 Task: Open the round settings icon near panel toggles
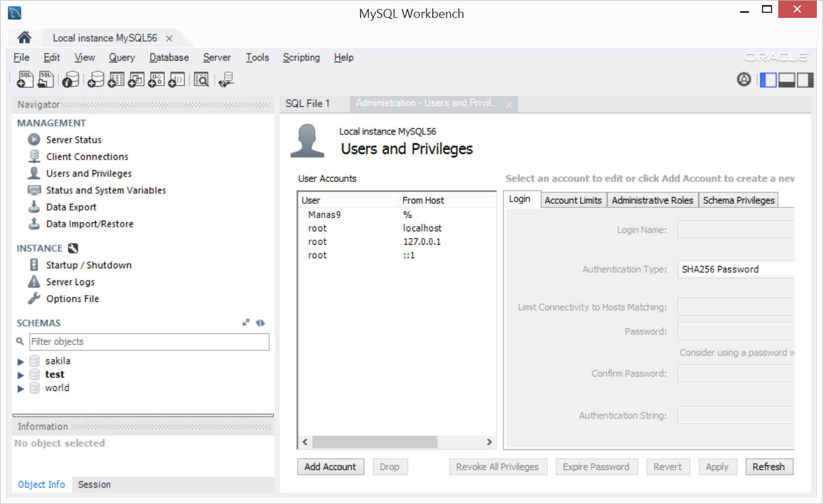coord(743,80)
